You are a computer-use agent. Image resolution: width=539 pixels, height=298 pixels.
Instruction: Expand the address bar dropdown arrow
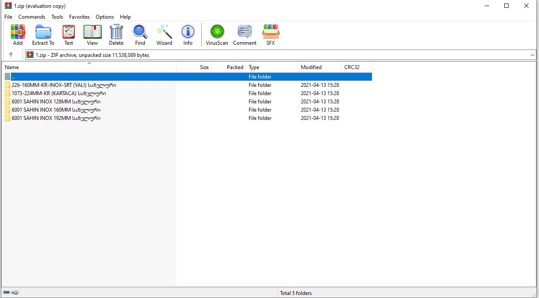tap(532, 55)
